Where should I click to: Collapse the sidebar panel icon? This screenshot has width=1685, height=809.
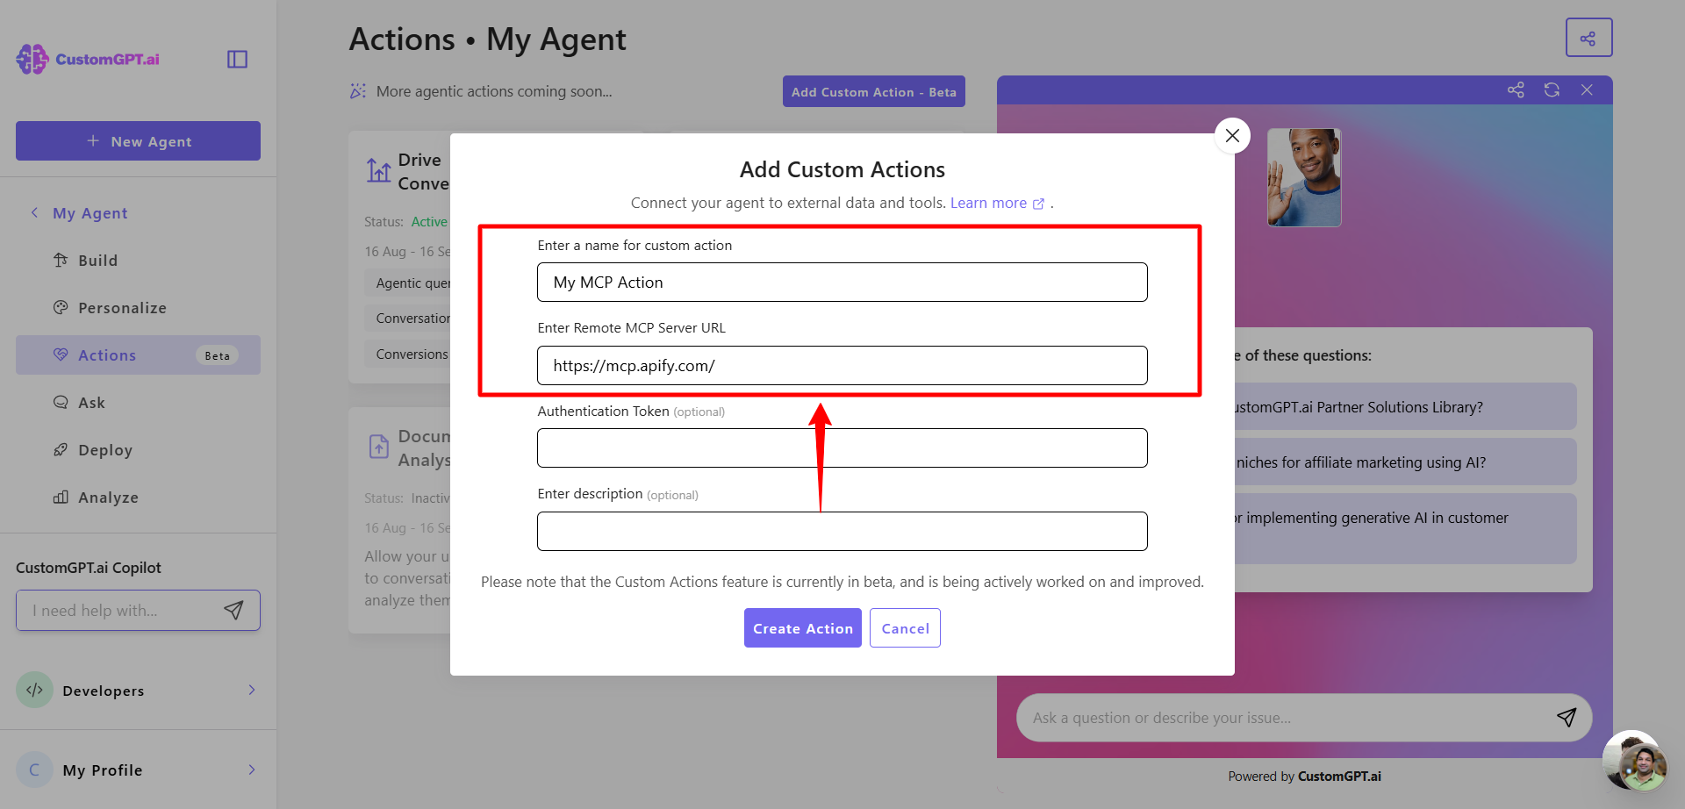tap(237, 59)
